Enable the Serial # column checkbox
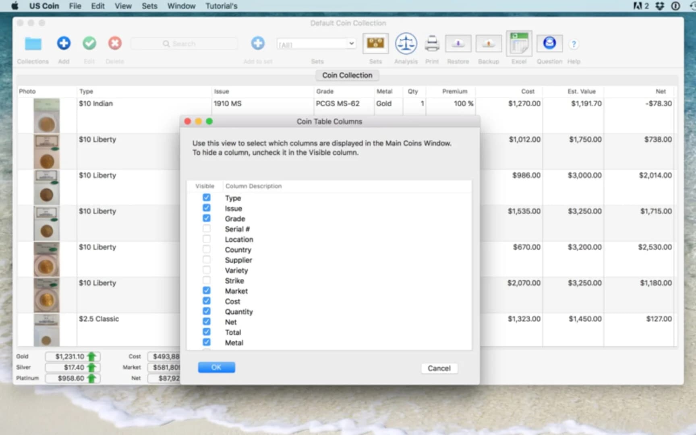 (x=207, y=228)
